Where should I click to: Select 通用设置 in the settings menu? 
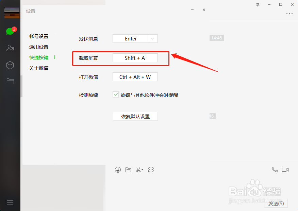click(x=39, y=47)
